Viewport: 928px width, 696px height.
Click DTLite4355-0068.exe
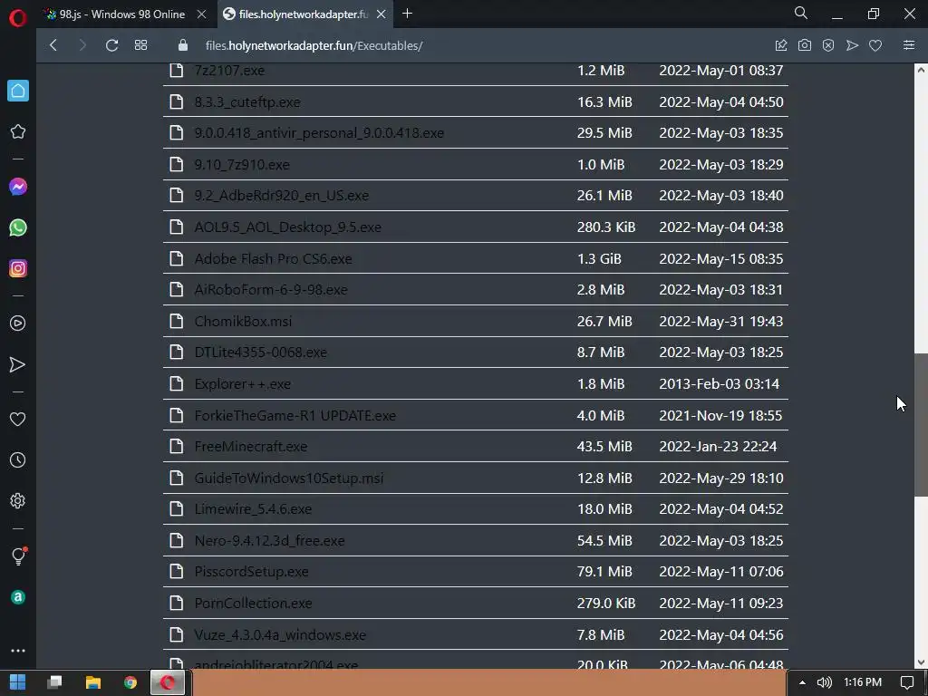260,353
